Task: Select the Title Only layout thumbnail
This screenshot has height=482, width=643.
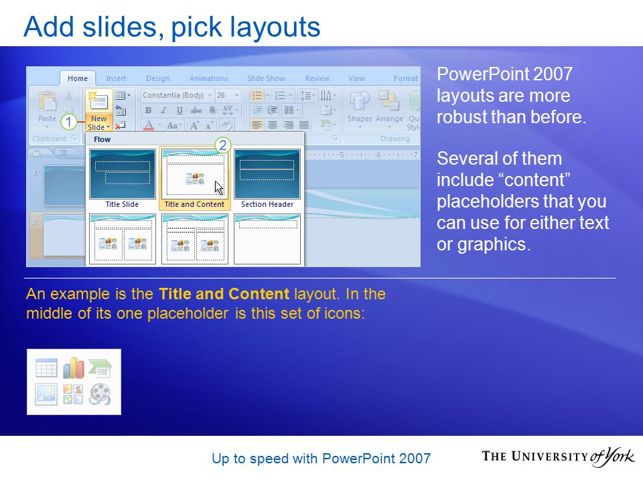Action: [267, 239]
